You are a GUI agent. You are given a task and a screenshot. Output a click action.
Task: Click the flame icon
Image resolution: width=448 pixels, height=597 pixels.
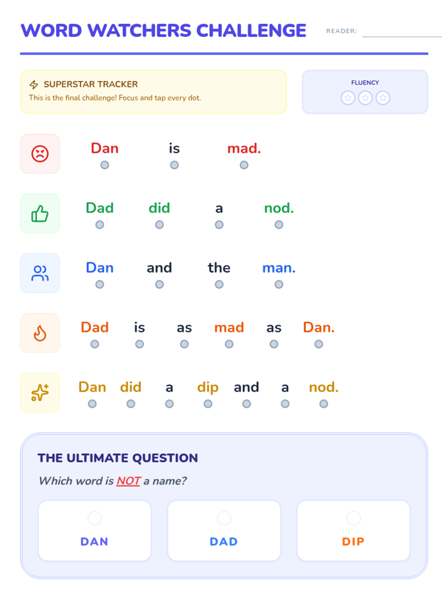[40, 333]
